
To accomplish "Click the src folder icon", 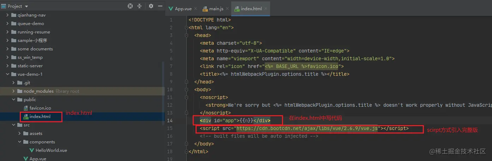I will coord(20,125).
